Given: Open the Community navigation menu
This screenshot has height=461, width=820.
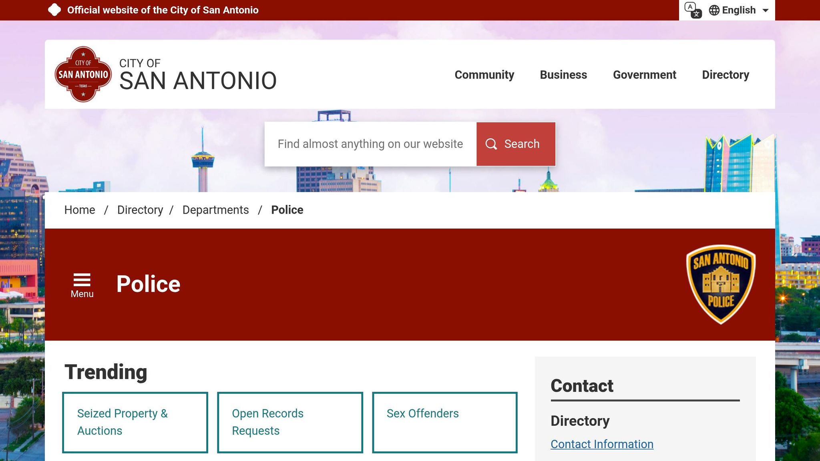Looking at the screenshot, I should (x=484, y=75).
